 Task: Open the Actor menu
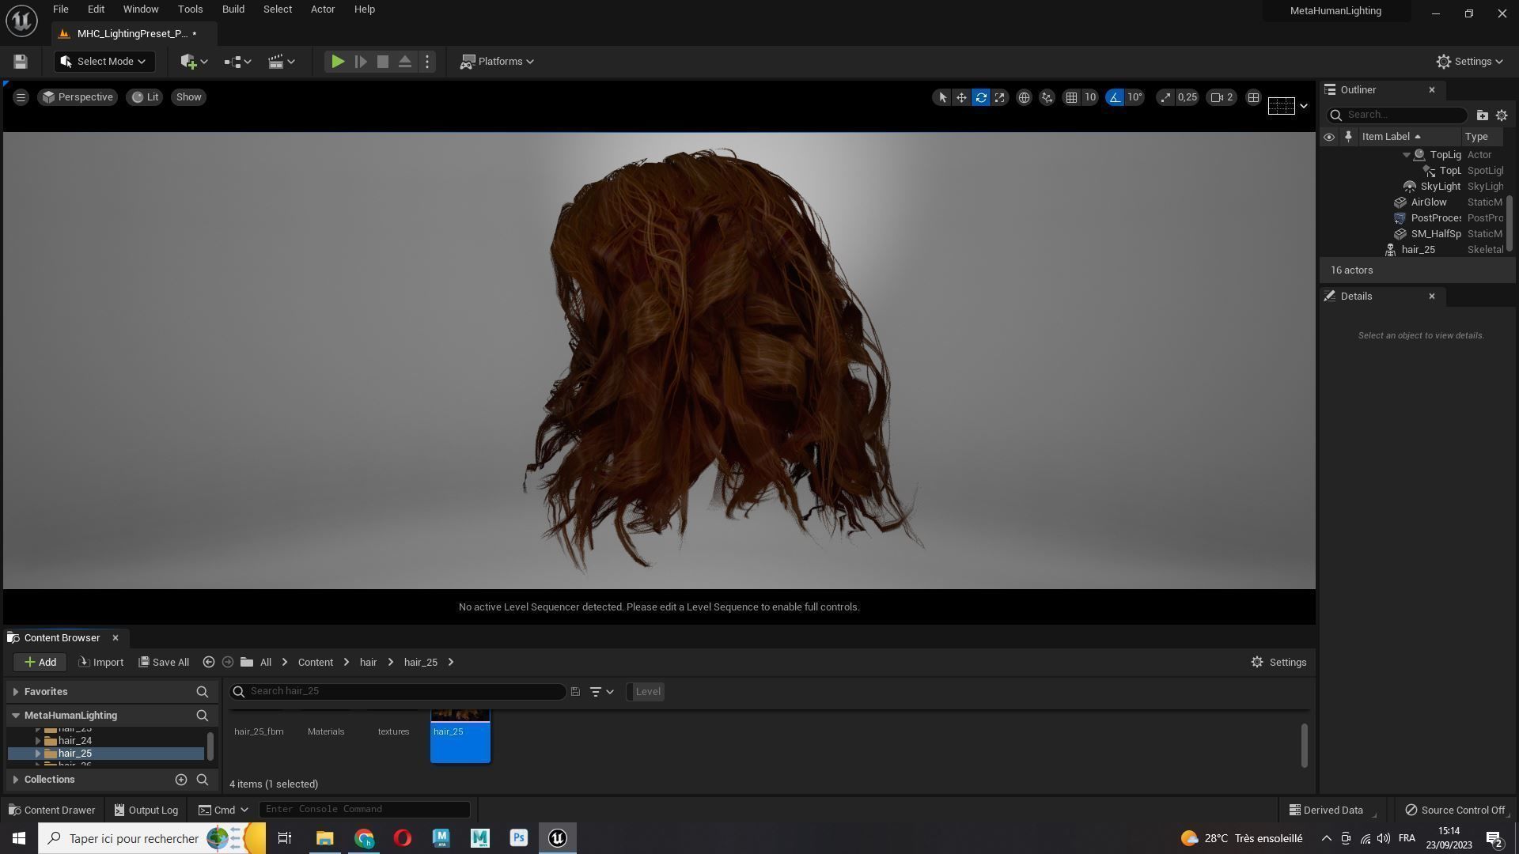[322, 9]
